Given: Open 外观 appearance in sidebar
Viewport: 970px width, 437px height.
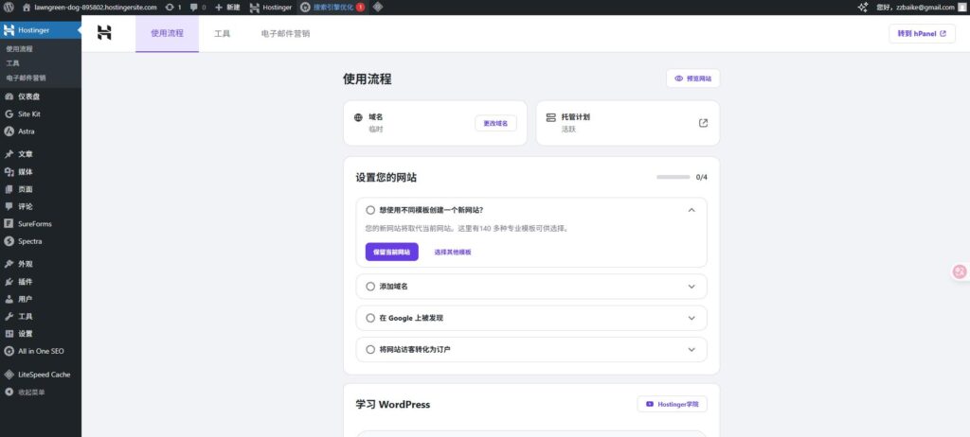Looking at the screenshot, I should (x=40, y=264).
